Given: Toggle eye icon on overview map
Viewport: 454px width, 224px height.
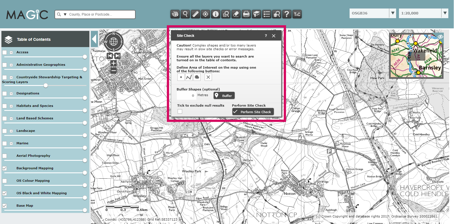Looking at the screenshot, I should (440, 37).
